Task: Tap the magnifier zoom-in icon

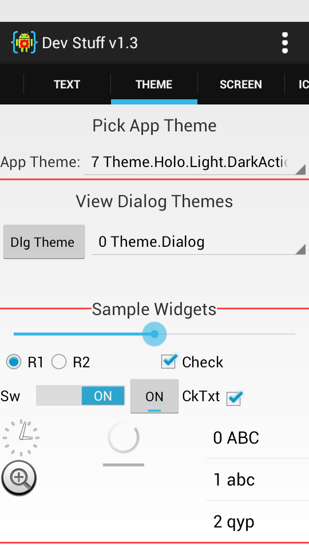Action: tap(19, 478)
